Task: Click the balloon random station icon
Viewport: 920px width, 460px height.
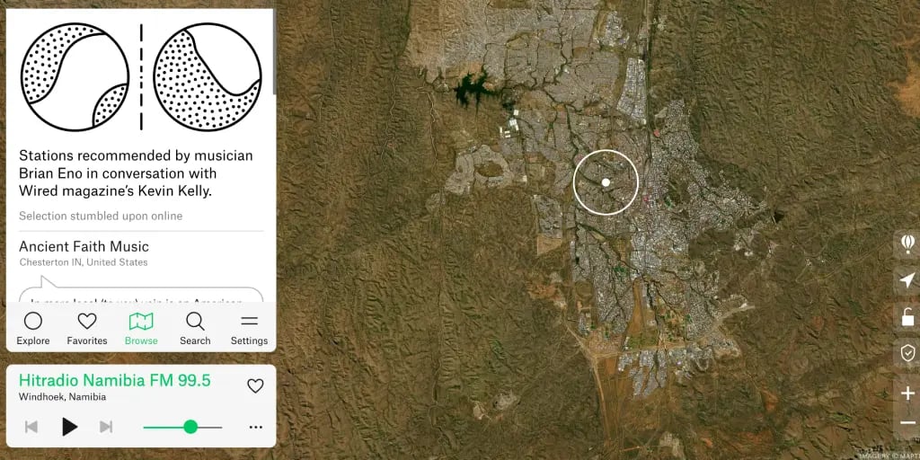Action: point(907,243)
